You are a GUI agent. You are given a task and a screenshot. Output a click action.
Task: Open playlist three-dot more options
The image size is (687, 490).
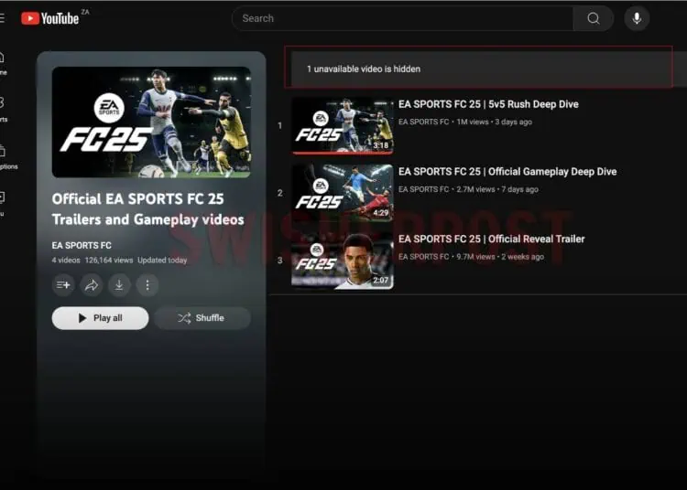click(147, 285)
